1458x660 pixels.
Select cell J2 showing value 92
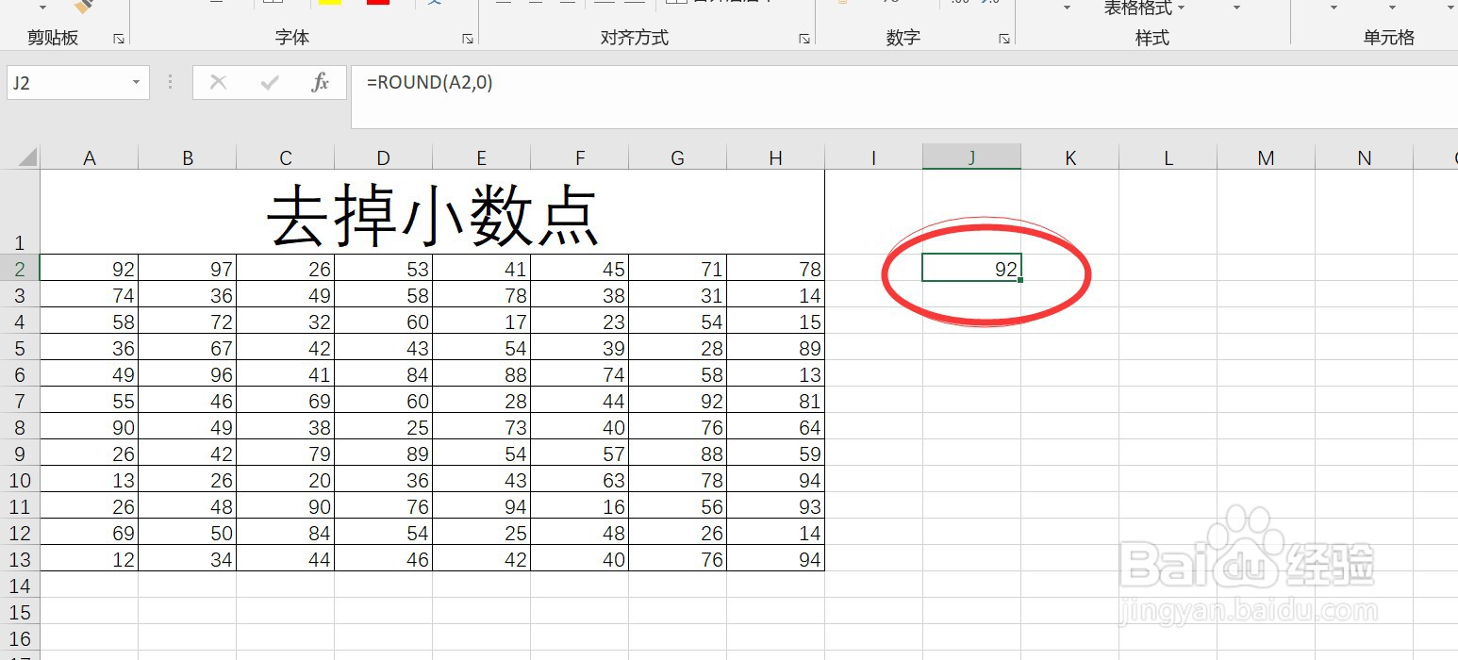[x=970, y=268]
